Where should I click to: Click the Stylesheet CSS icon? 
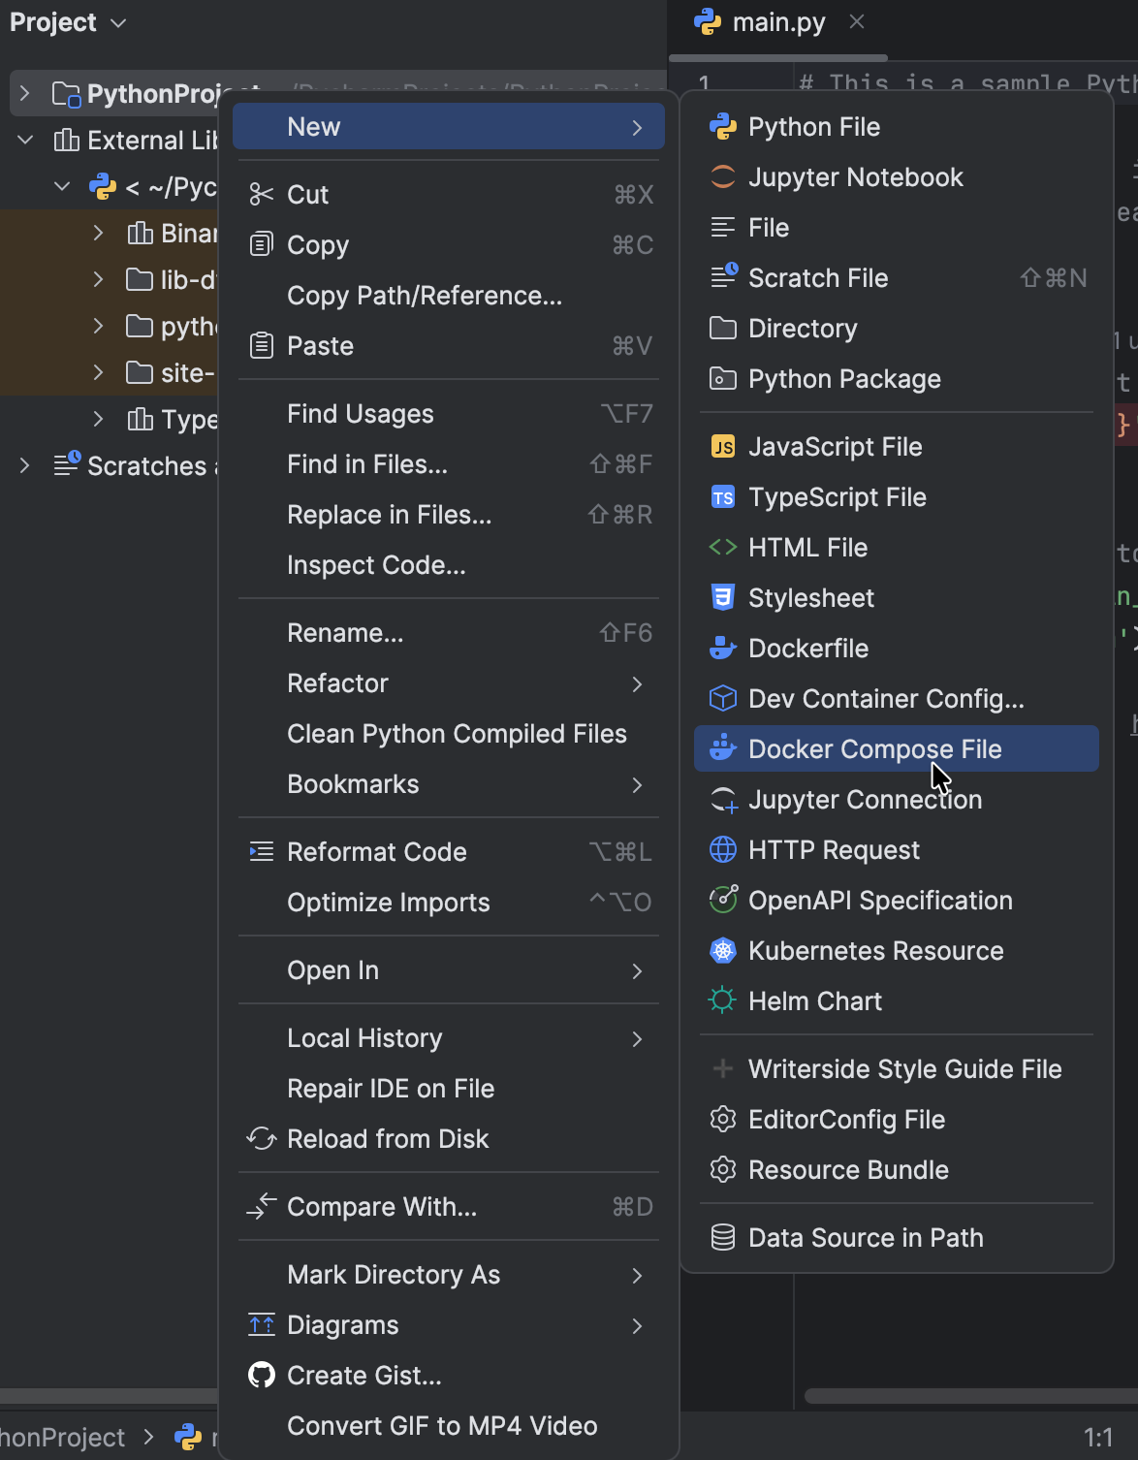[x=723, y=598]
